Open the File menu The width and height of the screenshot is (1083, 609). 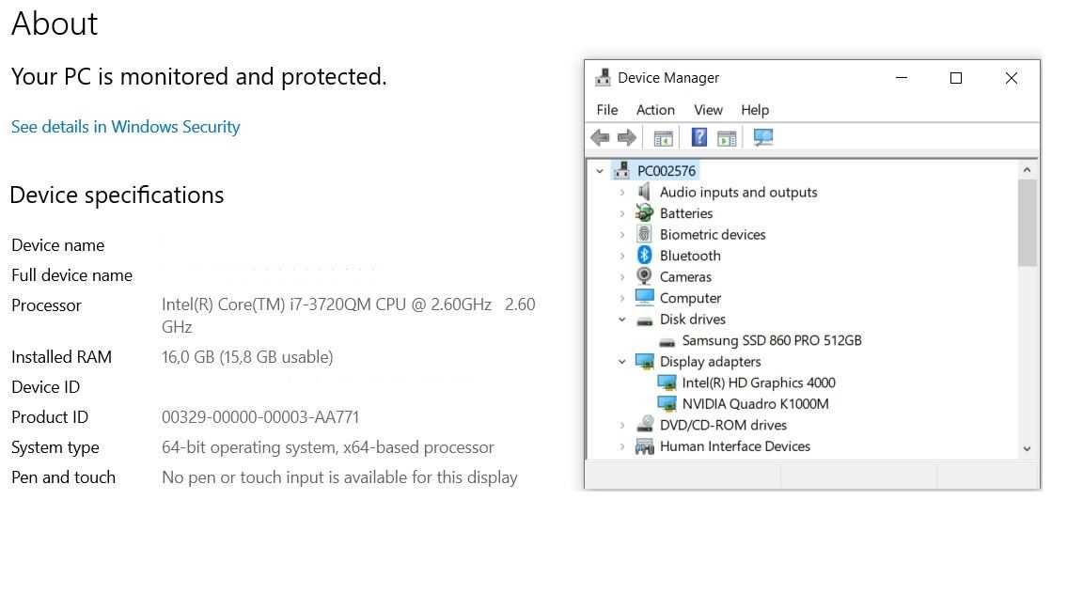(x=607, y=110)
